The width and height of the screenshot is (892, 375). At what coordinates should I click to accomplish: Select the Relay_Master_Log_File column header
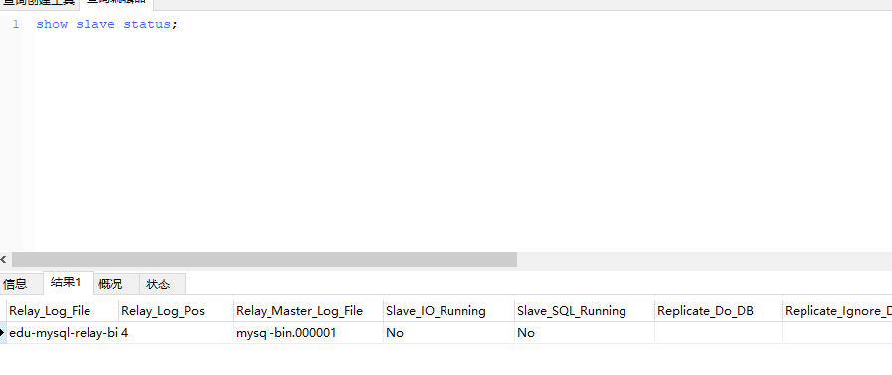[307, 311]
